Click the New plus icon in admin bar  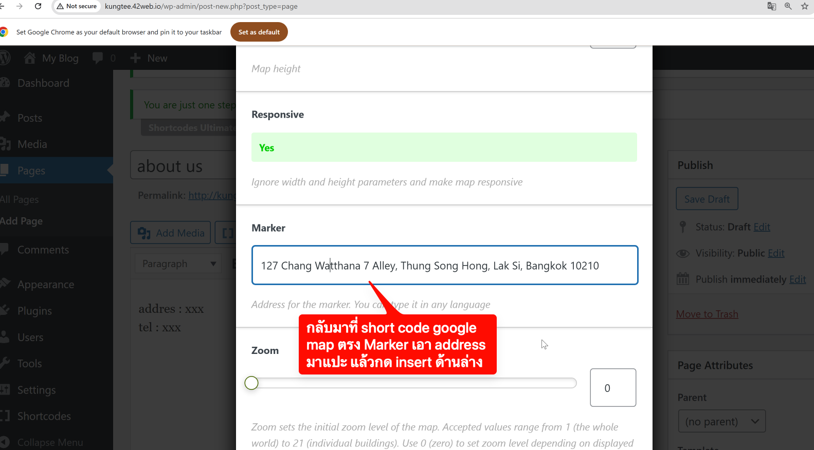click(135, 58)
